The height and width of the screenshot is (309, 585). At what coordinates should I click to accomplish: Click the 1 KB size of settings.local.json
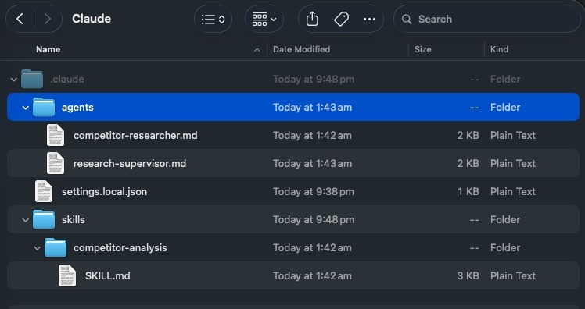[468, 192]
